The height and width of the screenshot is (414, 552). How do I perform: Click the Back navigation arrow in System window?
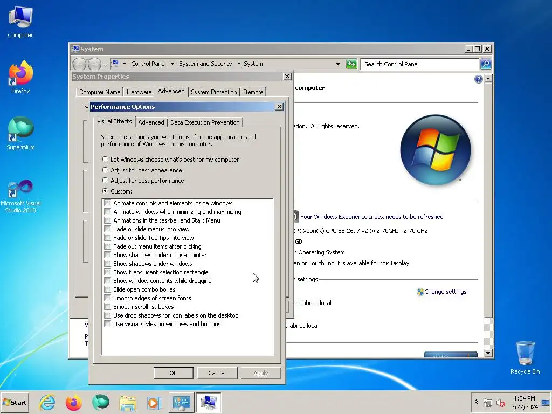80,64
